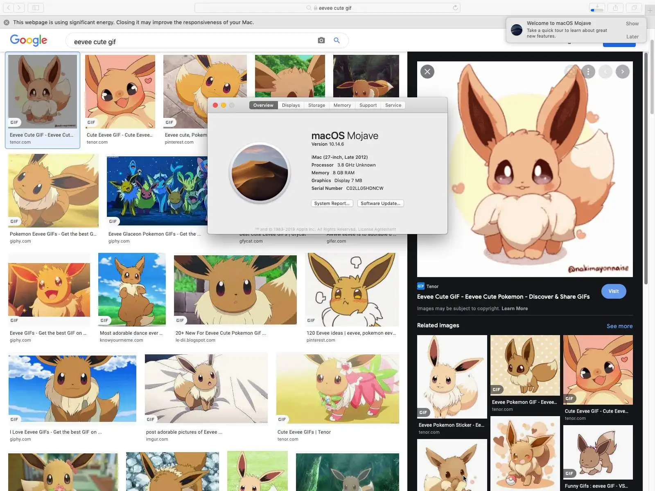Select the Service tab
This screenshot has width=655, height=491.
[393, 105]
